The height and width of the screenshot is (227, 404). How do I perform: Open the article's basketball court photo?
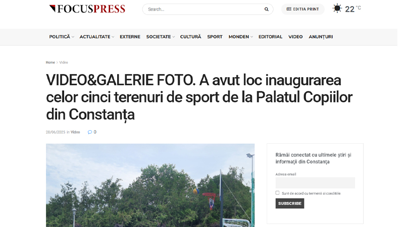(150, 185)
